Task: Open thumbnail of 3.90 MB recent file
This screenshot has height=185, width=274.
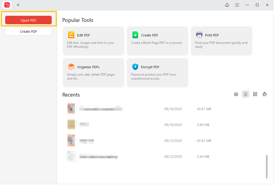Action: (x=71, y=124)
